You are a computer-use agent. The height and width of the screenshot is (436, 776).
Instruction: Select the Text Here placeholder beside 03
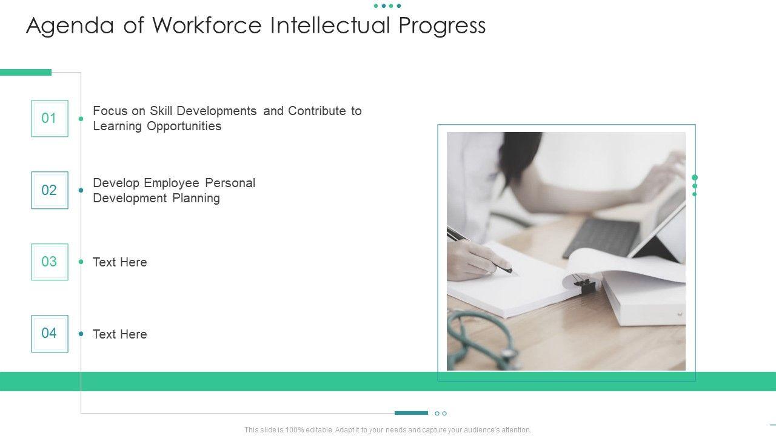coord(120,262)
